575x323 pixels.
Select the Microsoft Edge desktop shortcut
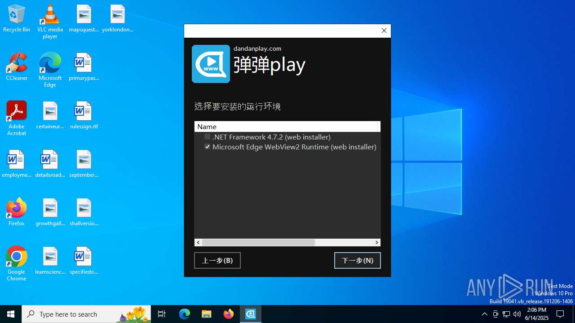50,70
